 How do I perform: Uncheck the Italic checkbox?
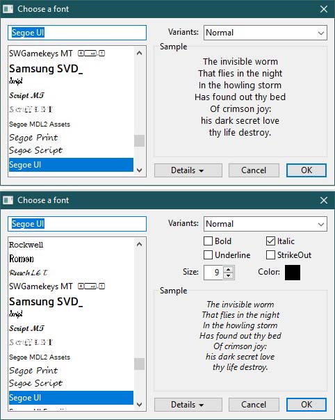point(270,241)
